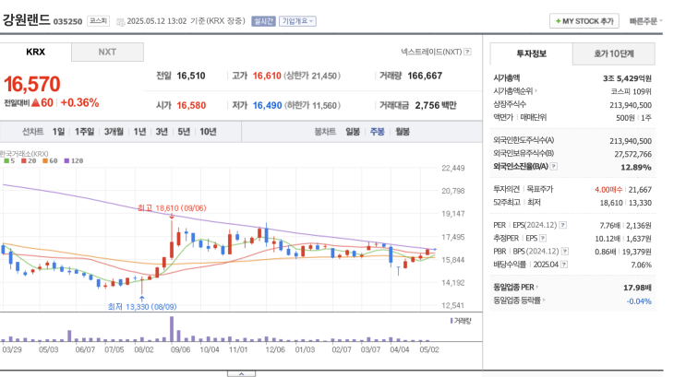The height and width of the screenshot is (377, 686).
Task: Select the 1주일 line chart range
Action: (x=84, y=132)
